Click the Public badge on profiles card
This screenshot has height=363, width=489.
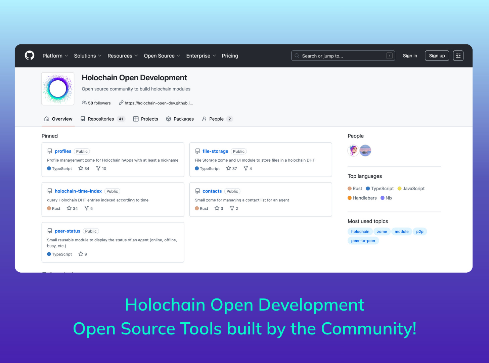[x=82, y=151]
